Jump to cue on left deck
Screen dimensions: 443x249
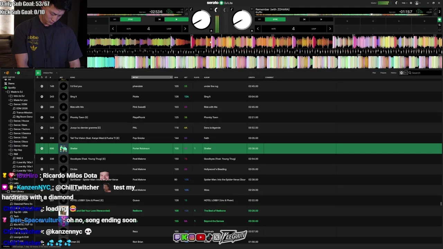(159, 19)
